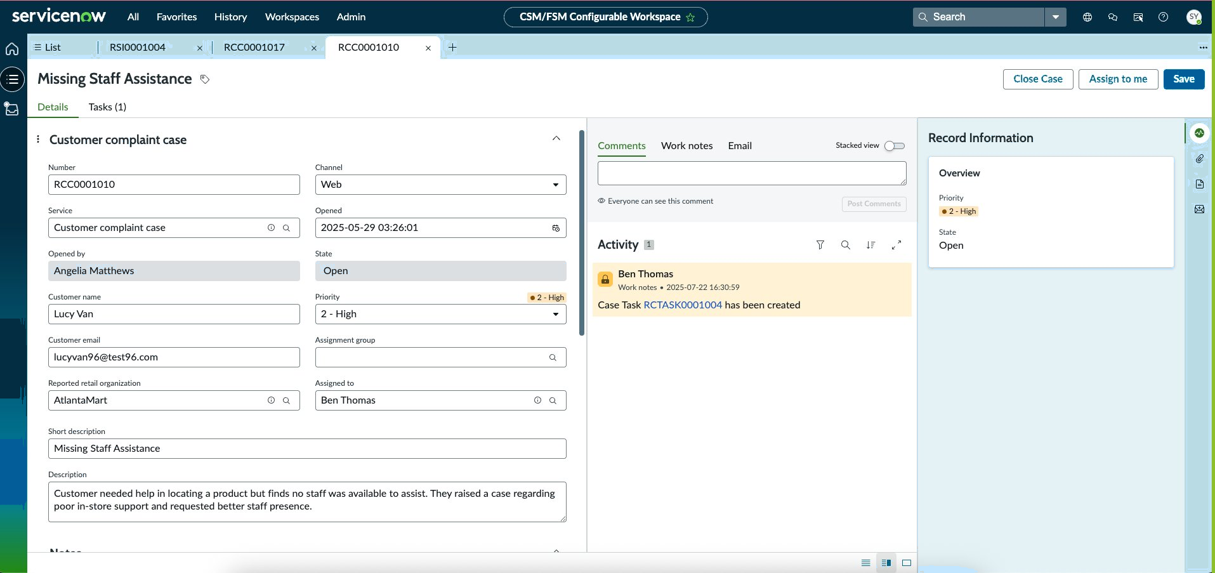
Task: Click the global Search field
Action: (978, 17)
